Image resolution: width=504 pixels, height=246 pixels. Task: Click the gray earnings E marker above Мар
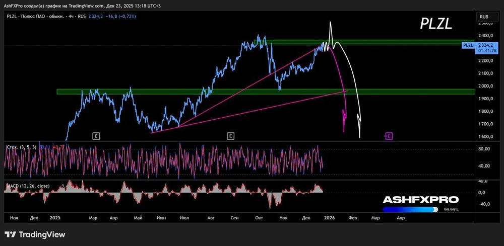pyautogui.click(x=96, y=136)
